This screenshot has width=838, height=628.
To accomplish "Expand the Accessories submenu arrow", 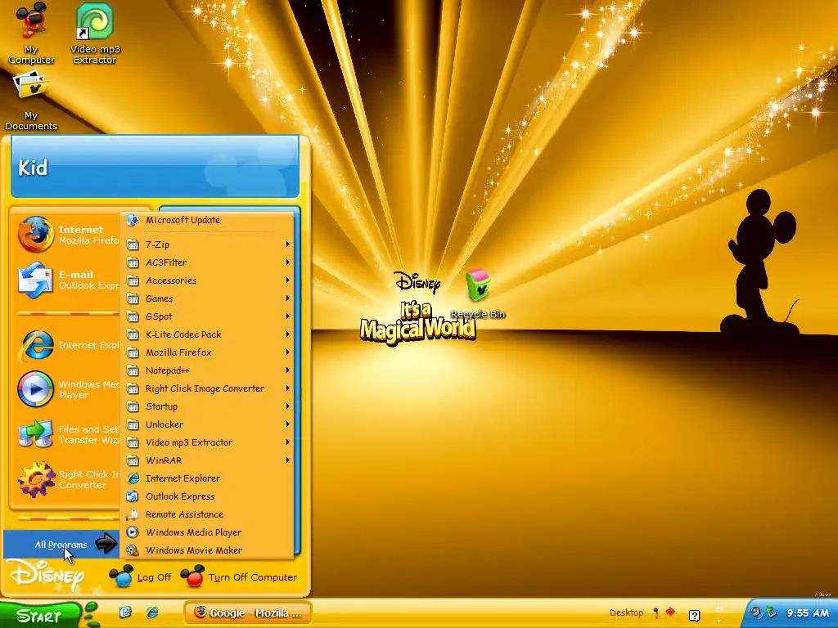I will 287,281.
